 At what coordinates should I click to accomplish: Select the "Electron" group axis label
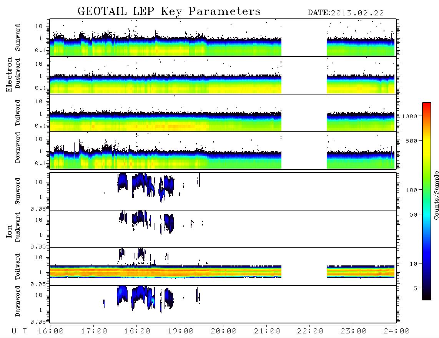(9, 75)
